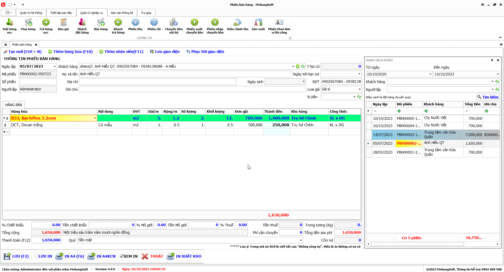Open the Thiết lập ban đầu tab
The width and height of the screenshot is (504, 272).
point(61,13)
